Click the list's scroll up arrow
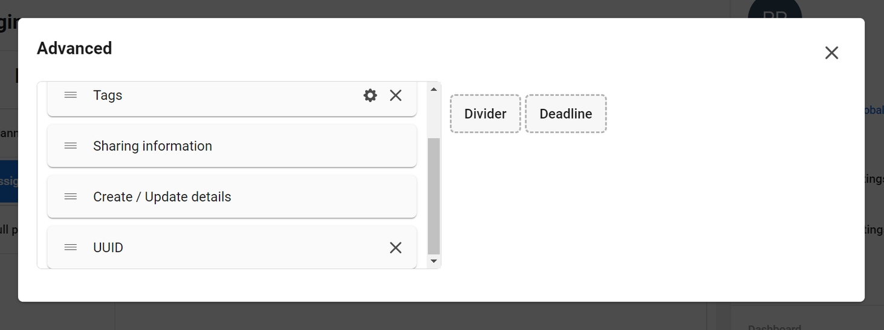The height and width of the screenshot is (330, 884). point(434,89)
